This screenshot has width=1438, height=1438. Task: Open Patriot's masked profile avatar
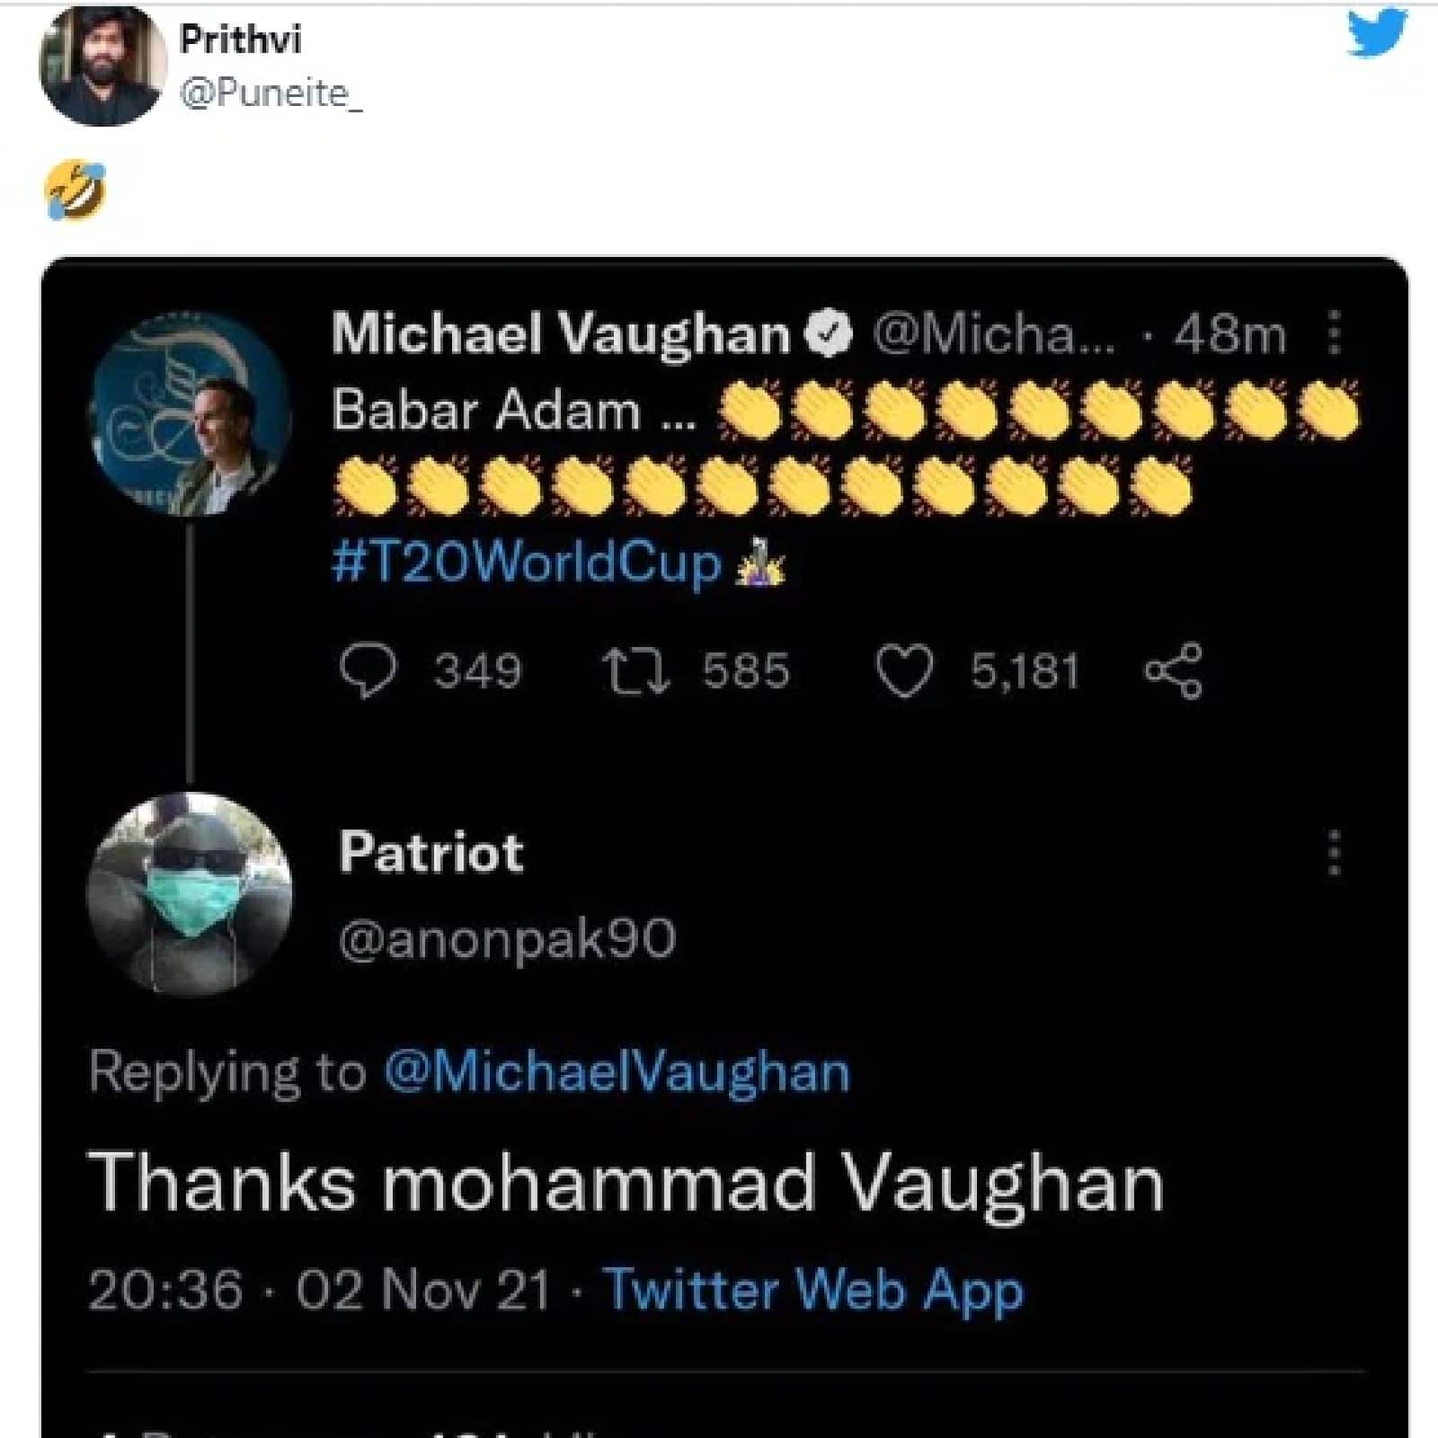190,894
